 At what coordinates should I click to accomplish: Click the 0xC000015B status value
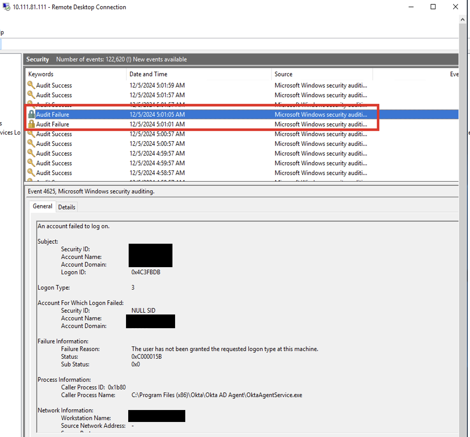(x=146, y=356)
